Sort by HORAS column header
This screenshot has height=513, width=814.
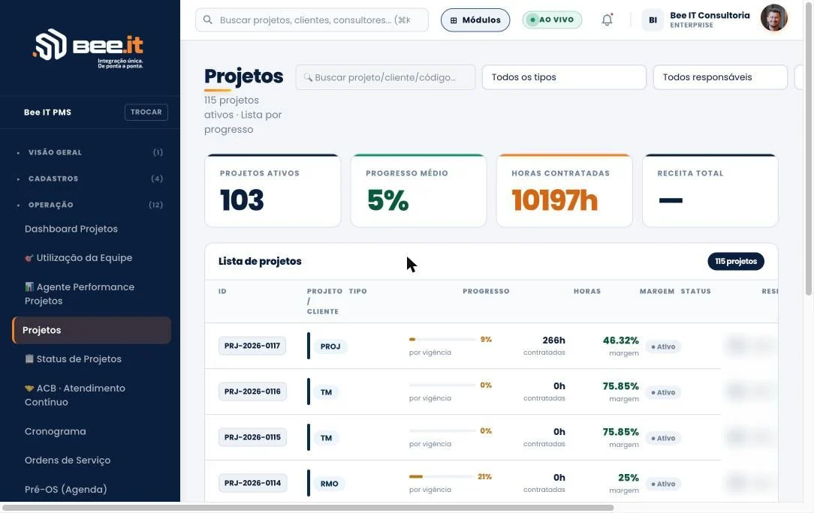(587, 291)
